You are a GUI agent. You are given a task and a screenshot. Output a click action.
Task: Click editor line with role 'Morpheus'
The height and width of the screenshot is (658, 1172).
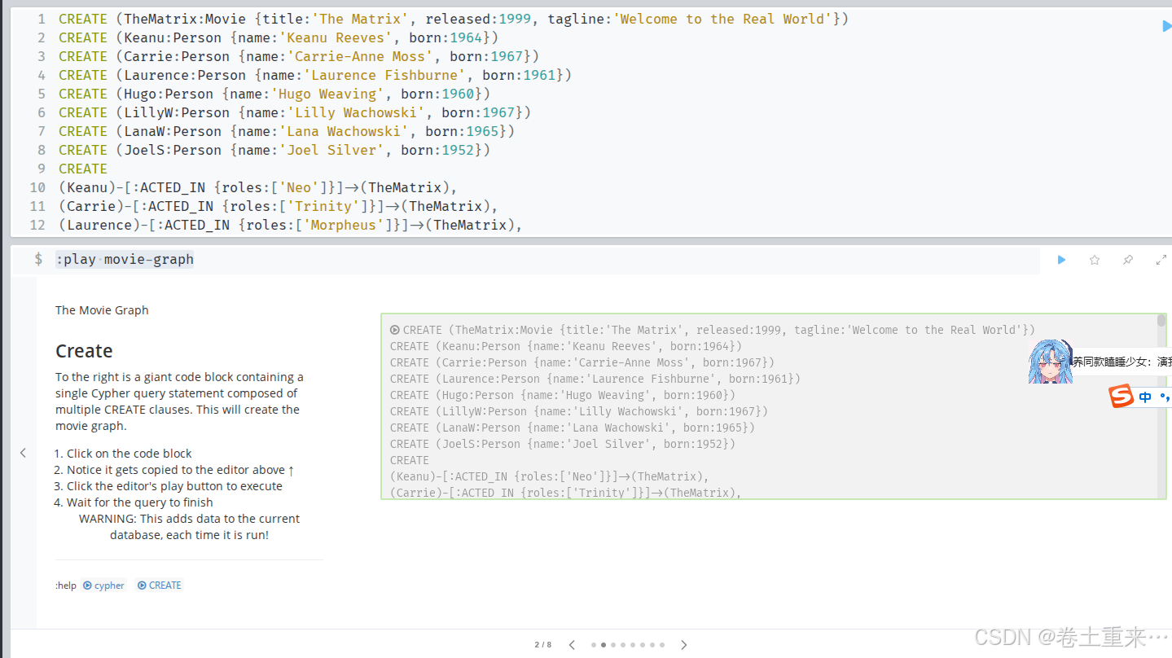click(x=290, y=225)
